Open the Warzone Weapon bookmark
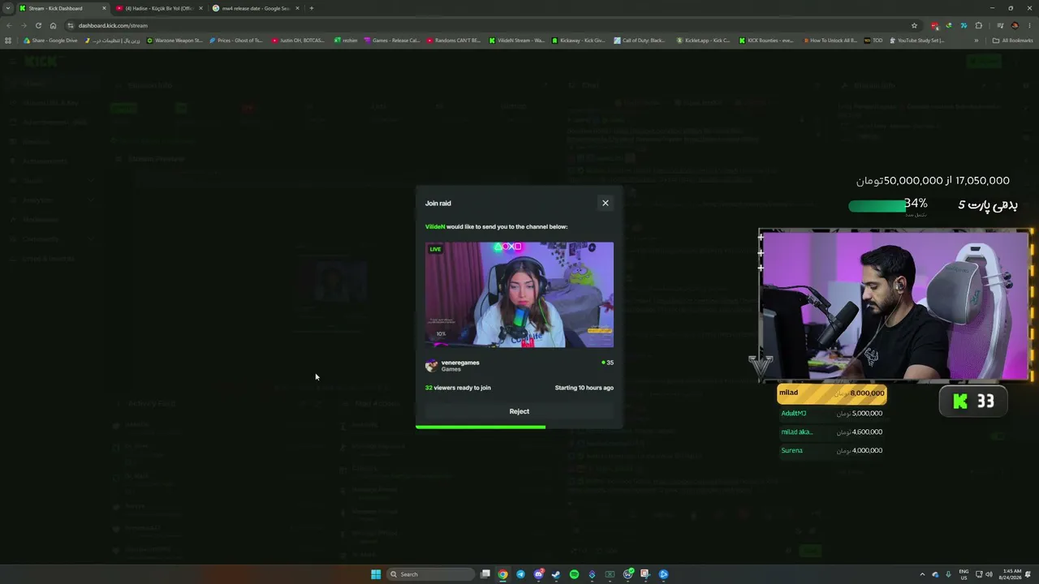This screenshot has height=584, width=1039. coord(175,41)
